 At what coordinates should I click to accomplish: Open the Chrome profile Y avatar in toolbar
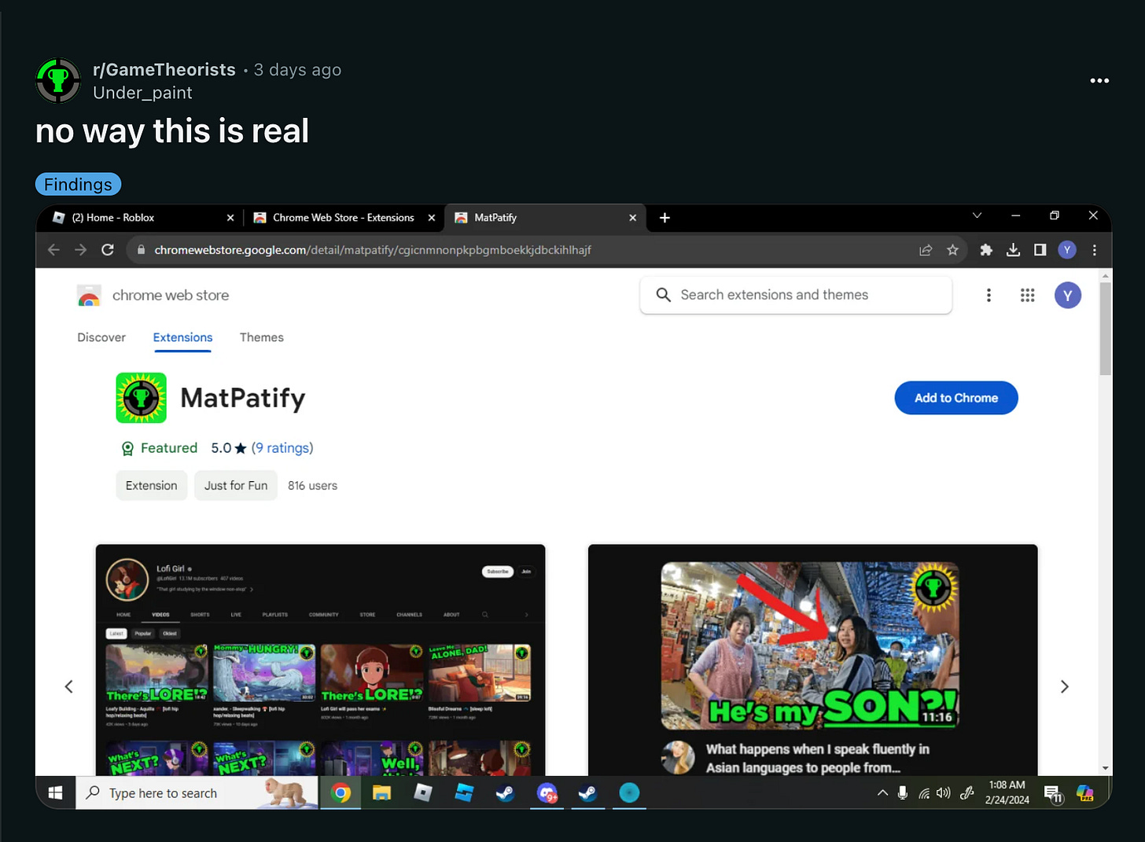1067,250
